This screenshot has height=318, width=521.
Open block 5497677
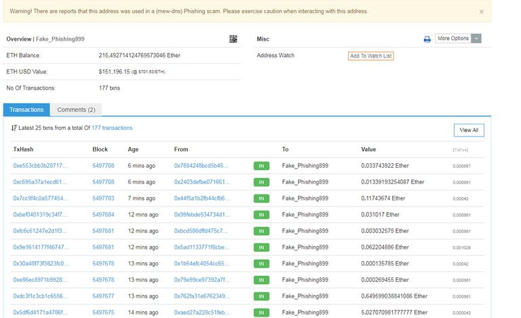(x=103, y=296)
